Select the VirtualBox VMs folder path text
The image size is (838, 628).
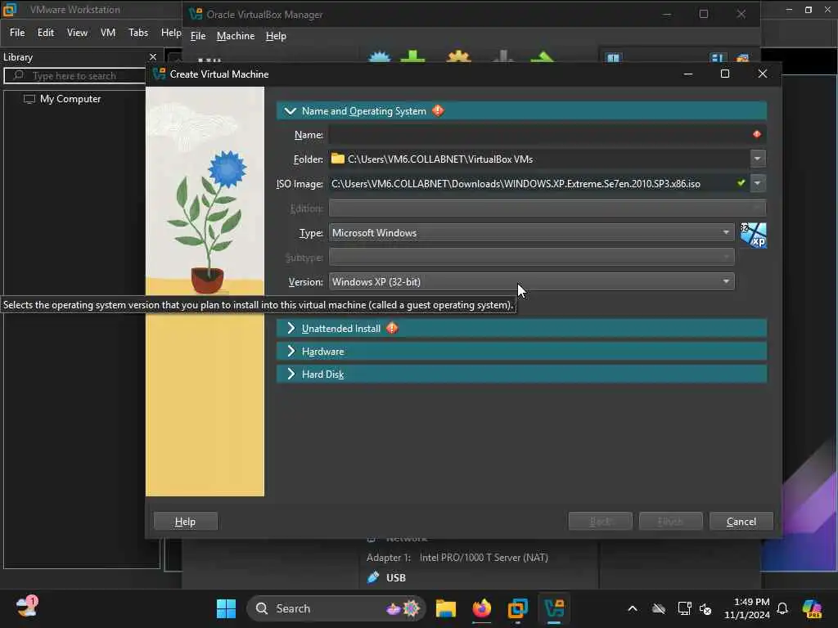439,159
